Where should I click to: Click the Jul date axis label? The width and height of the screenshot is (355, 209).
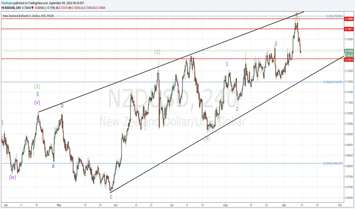coord(172,205)
